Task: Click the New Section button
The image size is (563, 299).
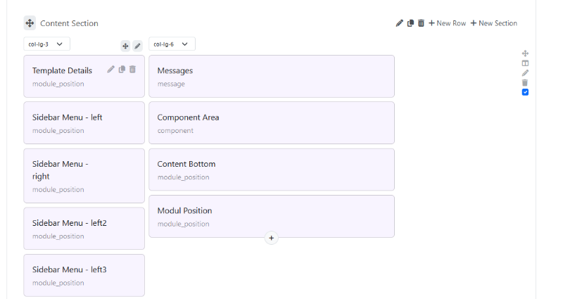Action: click(x=493, y=23)
